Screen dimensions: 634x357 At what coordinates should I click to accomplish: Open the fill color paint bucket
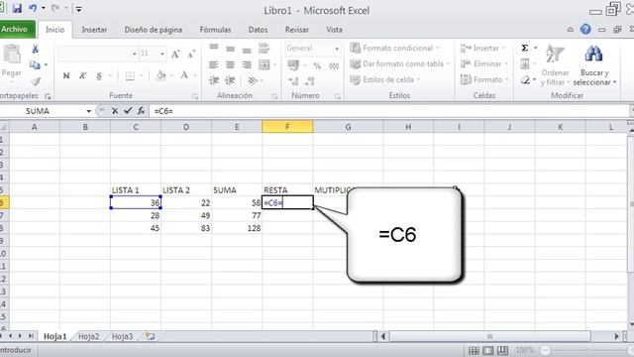(160, 75)
